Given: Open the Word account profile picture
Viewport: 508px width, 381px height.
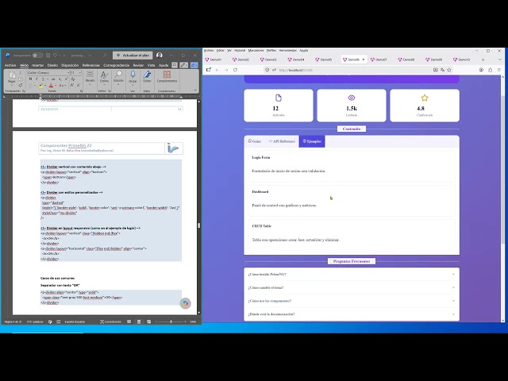Looking at the screenshot, I should (160, 56).
